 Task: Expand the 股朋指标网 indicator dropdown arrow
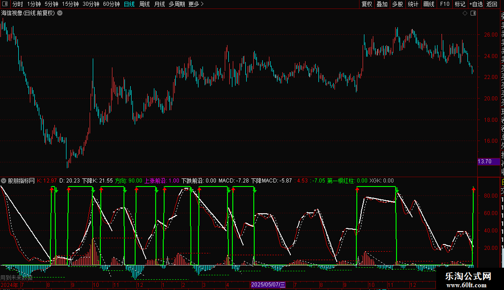click(x=4, y=181)
